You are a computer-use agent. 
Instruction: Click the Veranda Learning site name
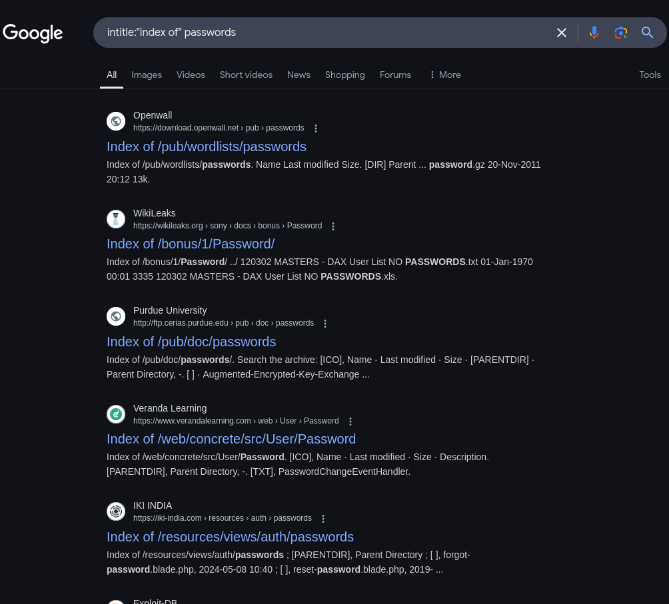pos(170,408)
